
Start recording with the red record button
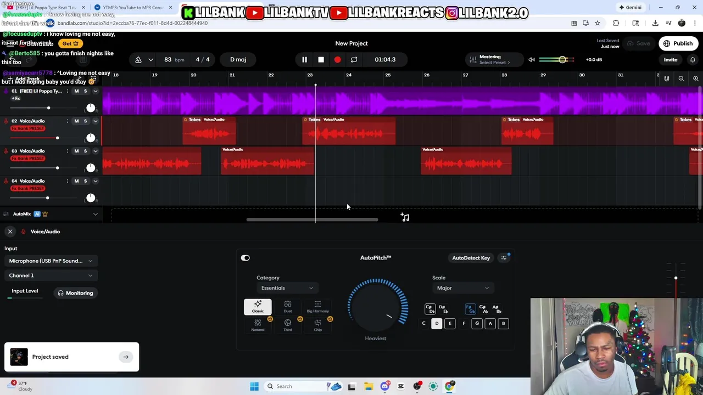click(x=337, y=59)
